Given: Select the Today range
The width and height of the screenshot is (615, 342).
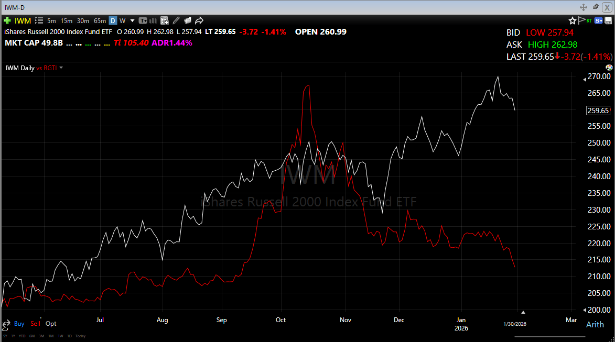Looking at the screenshot, I should coord(80,336).
